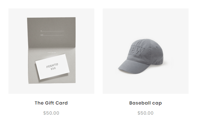The height and width of the screenshot is (123, 197).
Task: Click the 'A gift for you' text
Action: (x=52, y=52)
